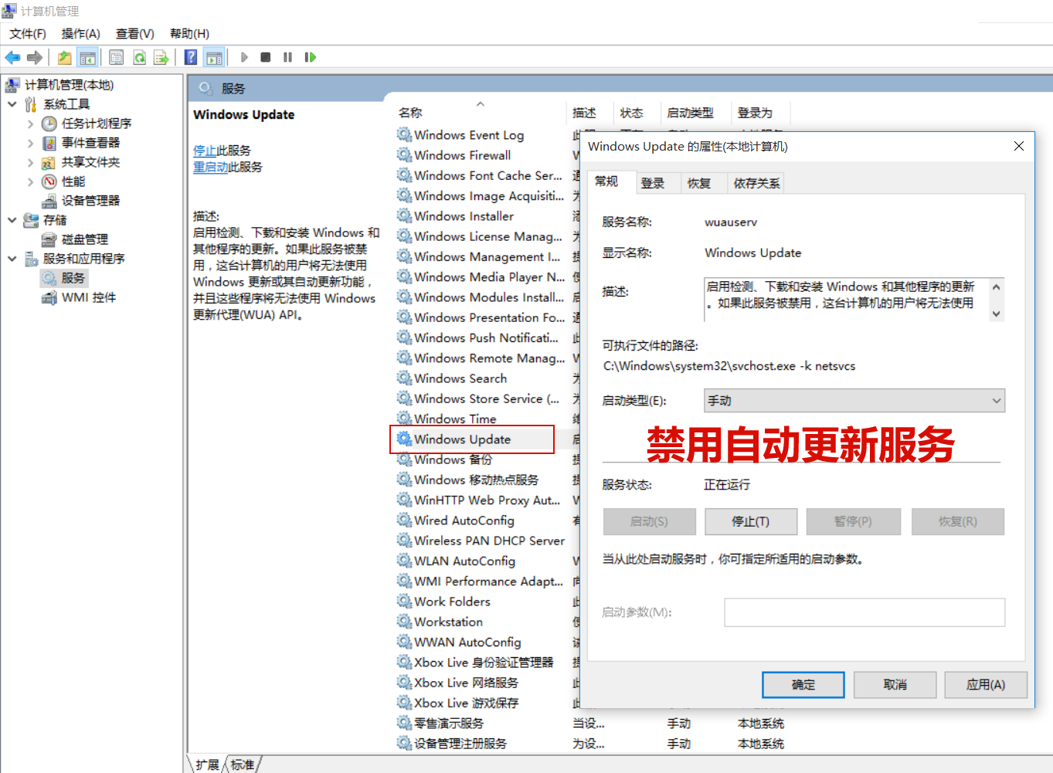Click the WMI 控件 icon in the tree
Image resolution: width=1053 pixels, height=773 pixels.
click(49, 297)
